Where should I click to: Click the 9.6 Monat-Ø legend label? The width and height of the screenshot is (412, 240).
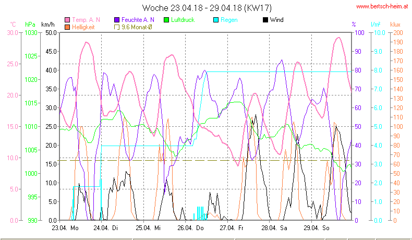coord(137,27)
